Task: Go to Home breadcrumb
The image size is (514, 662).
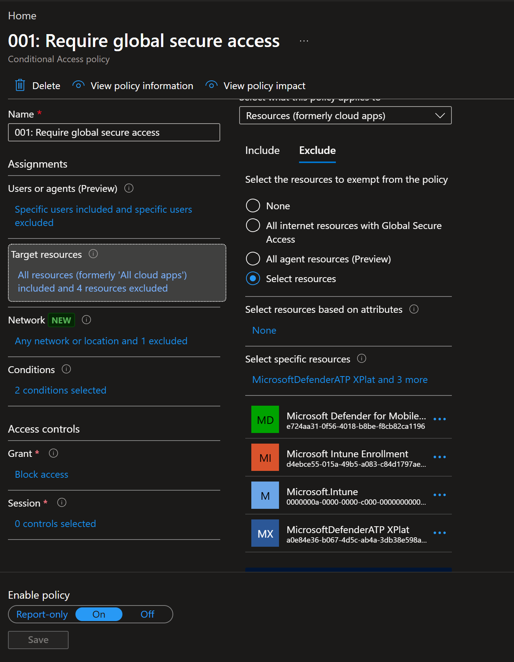Action: (x=22, y=16)
